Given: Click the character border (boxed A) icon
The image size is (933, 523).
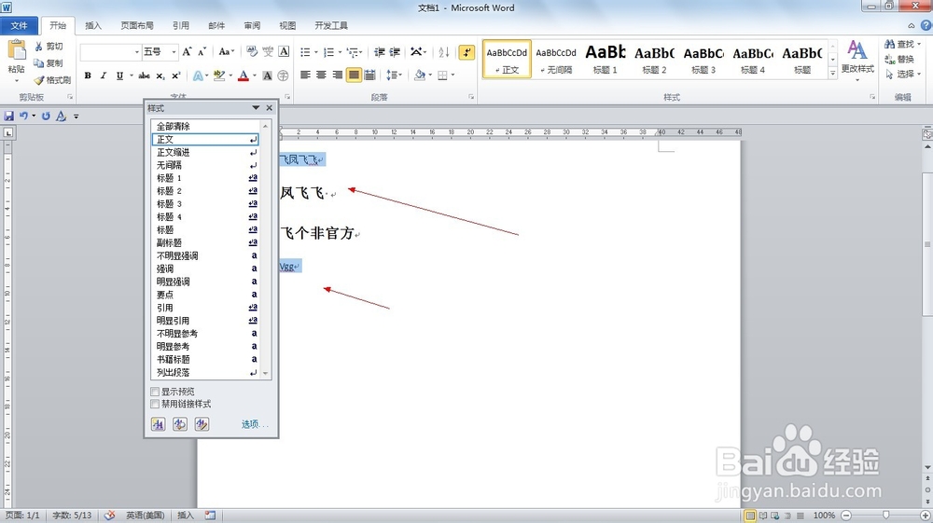Looking at the screenshot, I should pyautogui.click(x=284, y=51).
